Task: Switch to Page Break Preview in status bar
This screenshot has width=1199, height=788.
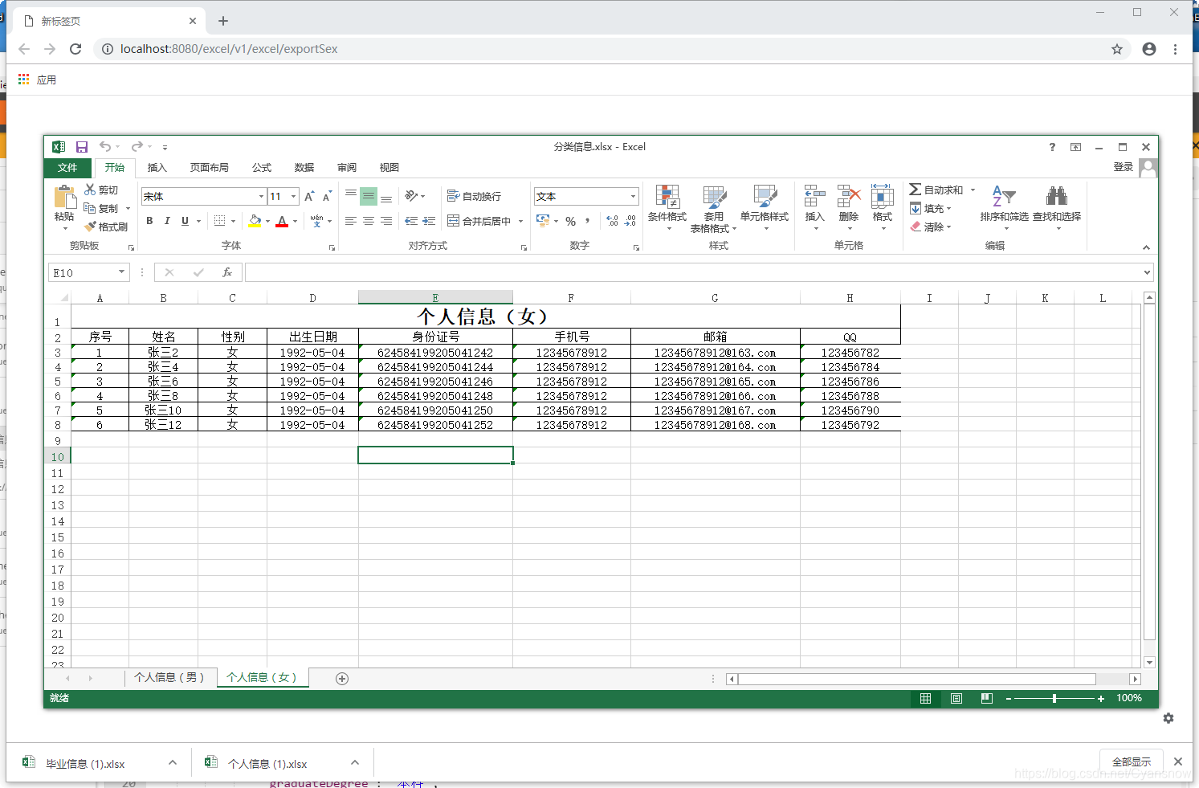Action: (x=987, y=698)
